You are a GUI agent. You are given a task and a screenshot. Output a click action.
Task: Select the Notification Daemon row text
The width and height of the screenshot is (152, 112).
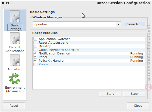tap(54, 53)
